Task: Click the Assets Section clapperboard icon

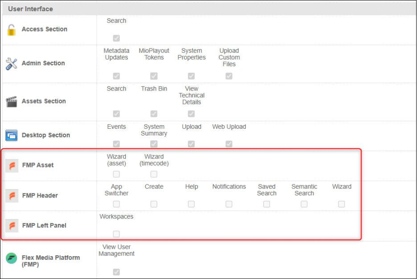Action: 12,102
